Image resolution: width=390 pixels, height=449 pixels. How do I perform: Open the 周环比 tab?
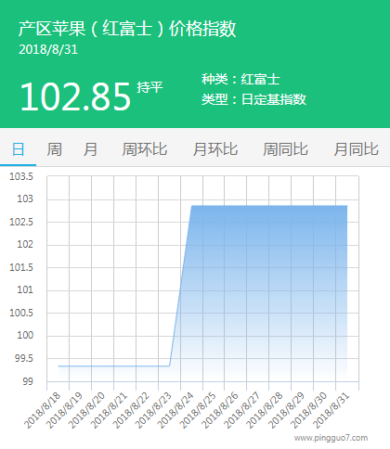pos(145,149)
